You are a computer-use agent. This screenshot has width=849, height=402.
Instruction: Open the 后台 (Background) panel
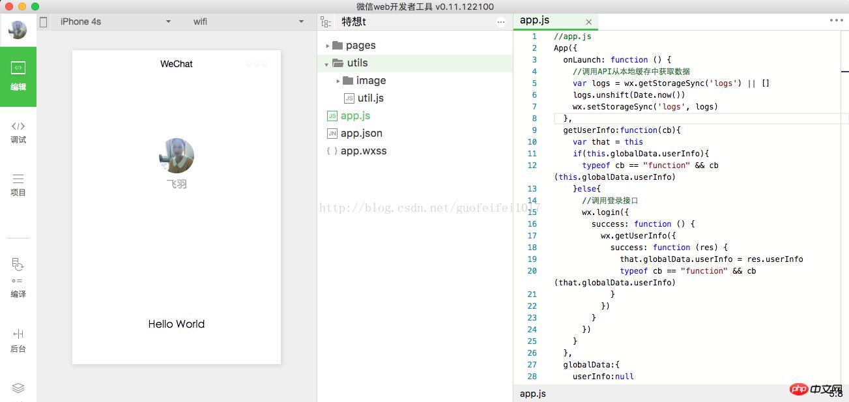pos(18,339)
